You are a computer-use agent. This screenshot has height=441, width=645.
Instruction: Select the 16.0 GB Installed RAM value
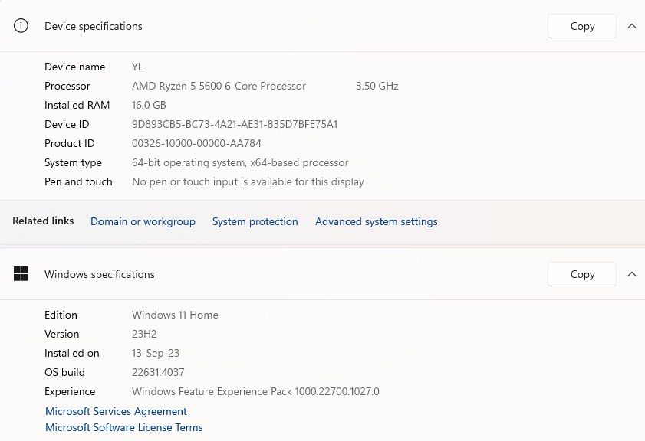click(x=149, y=105)
